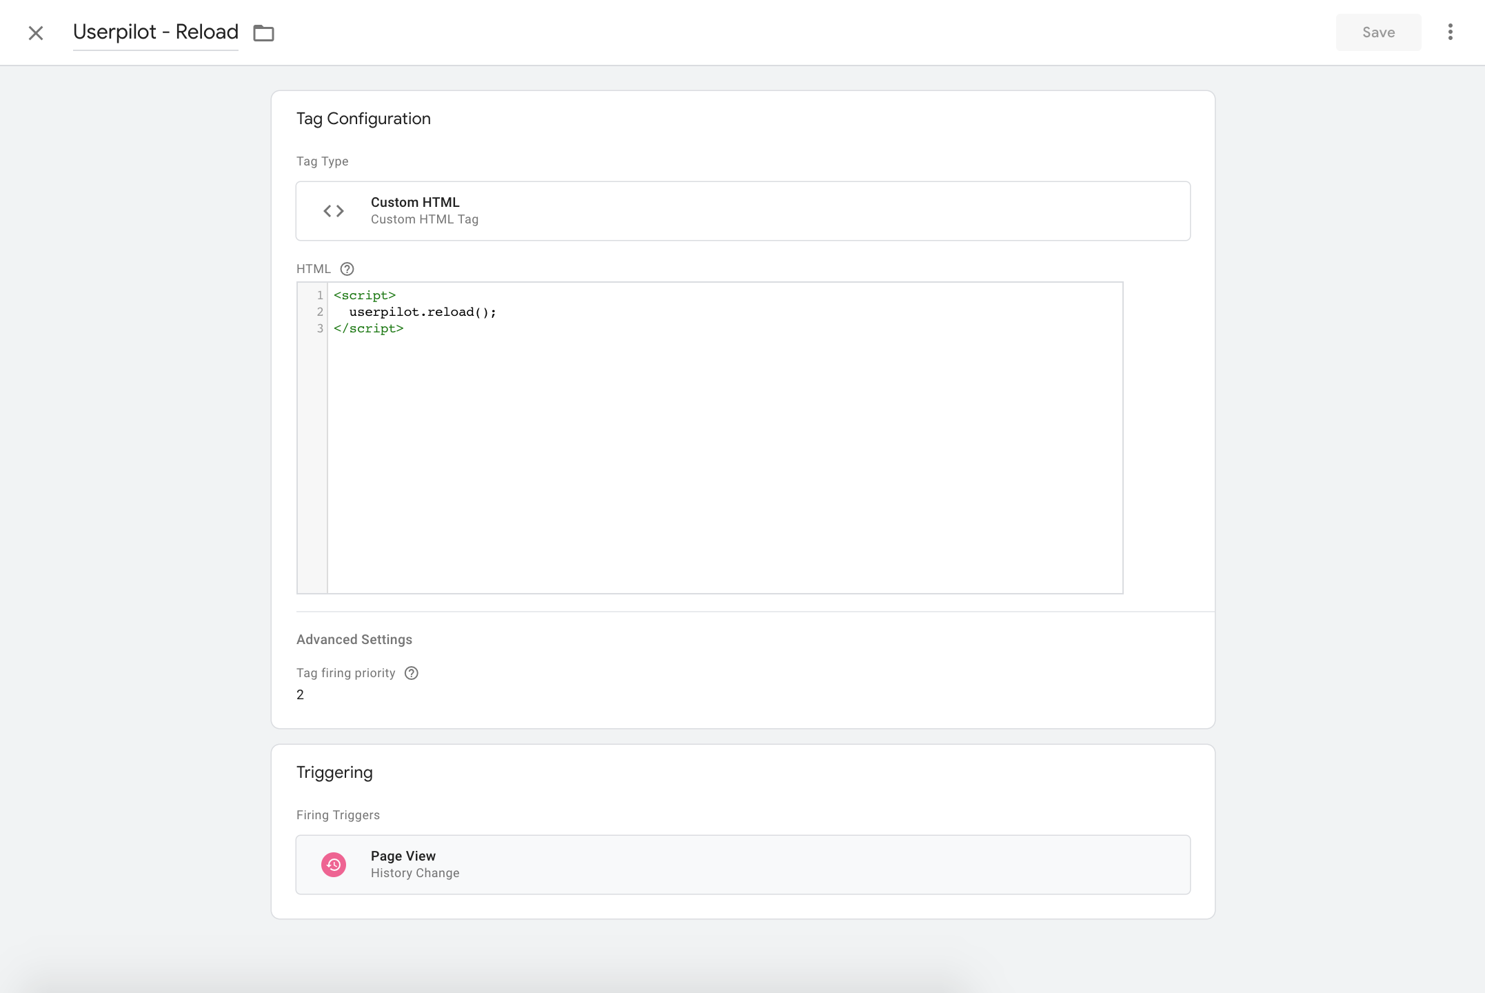Click the folder icon next to the tag name

click(263, 33)
